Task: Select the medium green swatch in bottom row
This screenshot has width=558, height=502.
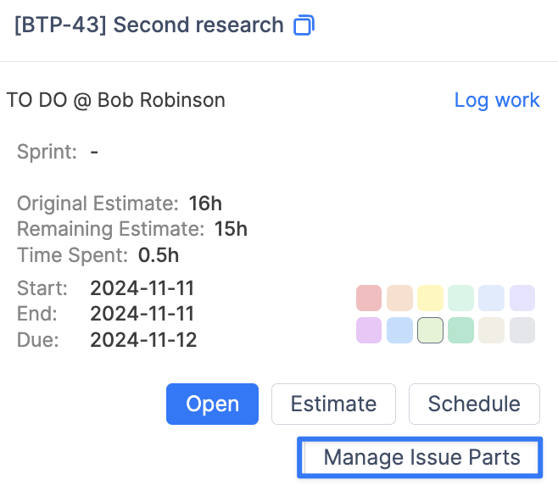Action: coord(460,330)
